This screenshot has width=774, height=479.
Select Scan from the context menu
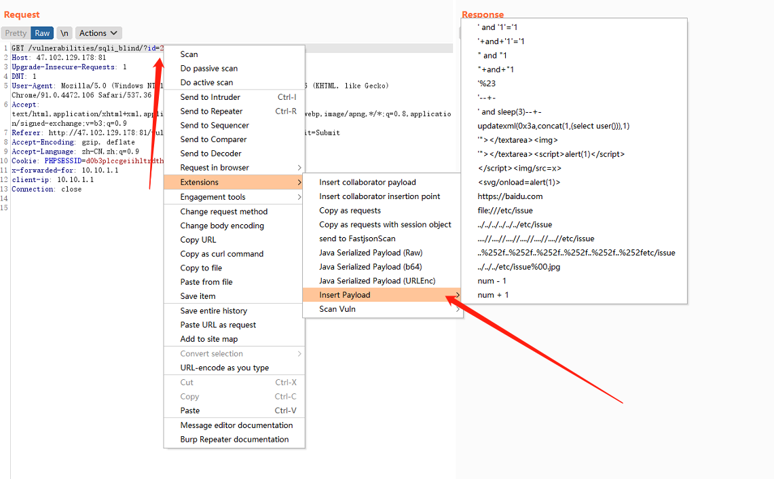[234, 54]
